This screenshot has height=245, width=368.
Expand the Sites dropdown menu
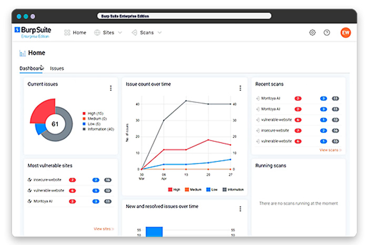click(108, 33)
